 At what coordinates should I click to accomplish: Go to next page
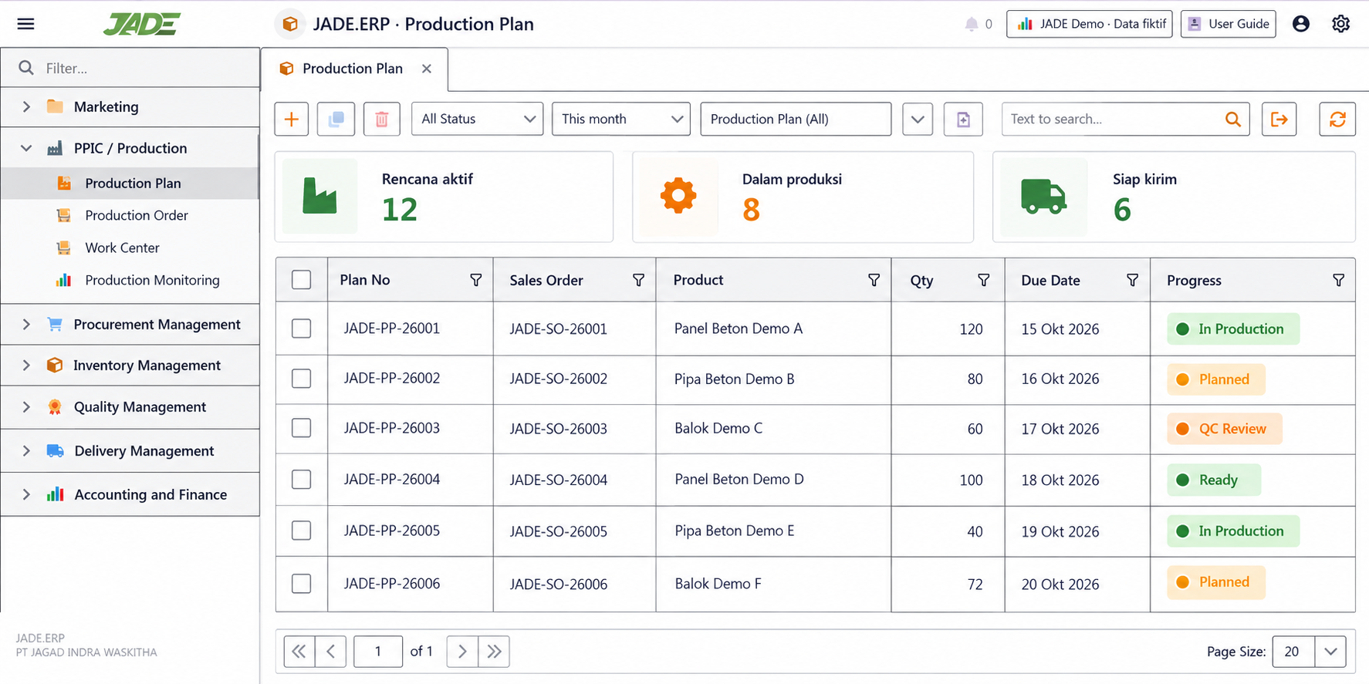(x=462, y=652)
